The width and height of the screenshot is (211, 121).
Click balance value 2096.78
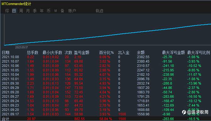pos(143,79)
